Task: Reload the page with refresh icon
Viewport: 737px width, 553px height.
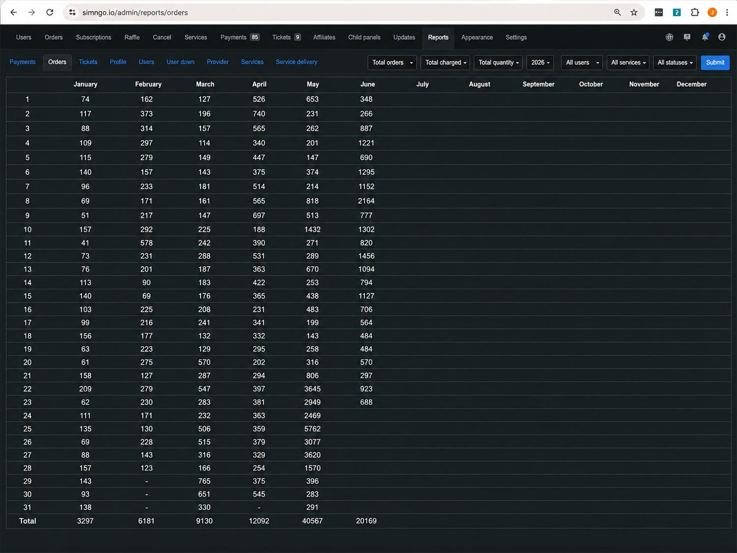Action: click(50, 12)
